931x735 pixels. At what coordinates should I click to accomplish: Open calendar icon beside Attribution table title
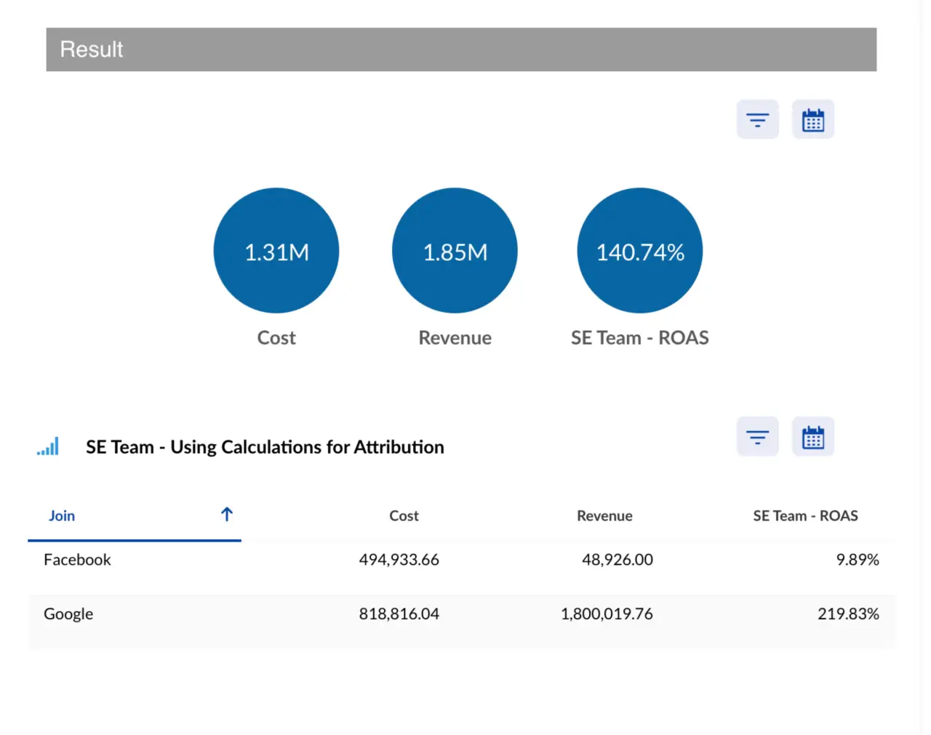pos(812,437)
